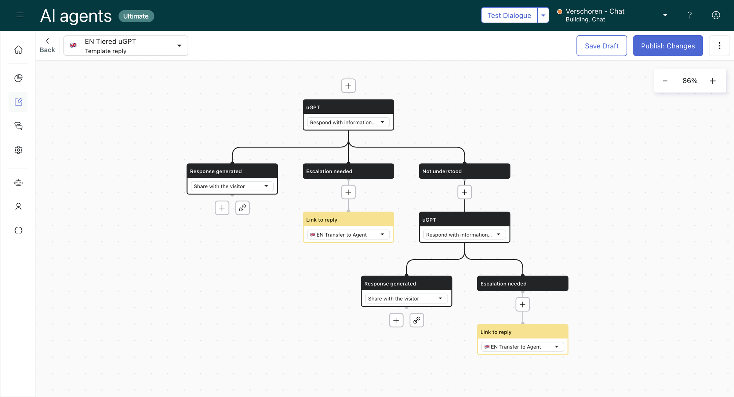Click Back to previous page
734x397 pixels.
[47, 45]
